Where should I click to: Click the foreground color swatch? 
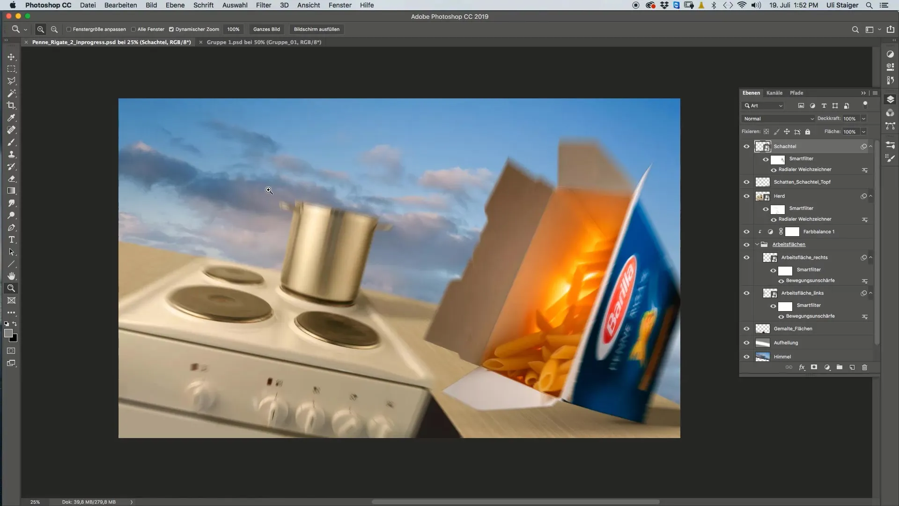tap(8, 333)
